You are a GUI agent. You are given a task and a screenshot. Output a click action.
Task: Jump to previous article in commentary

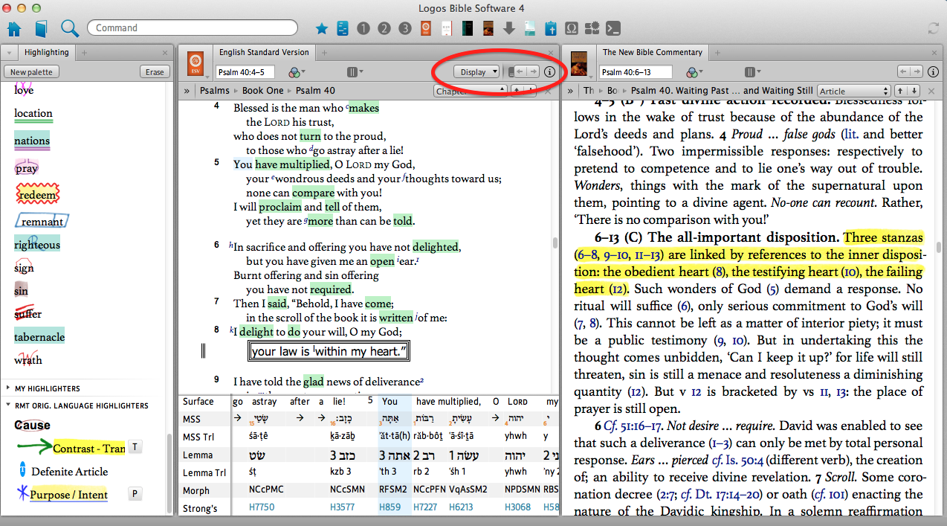(x=901, y=91)
